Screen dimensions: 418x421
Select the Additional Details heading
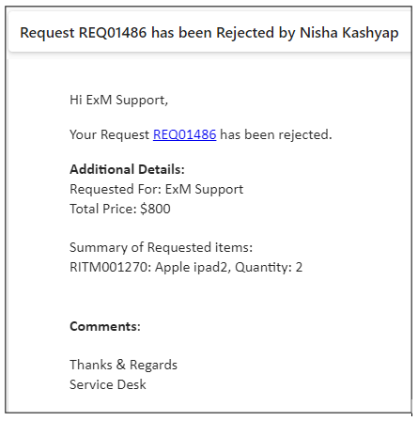click(x=127, y=169)
